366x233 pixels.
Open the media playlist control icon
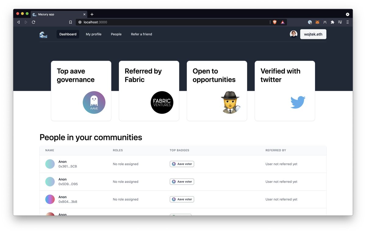340,22
